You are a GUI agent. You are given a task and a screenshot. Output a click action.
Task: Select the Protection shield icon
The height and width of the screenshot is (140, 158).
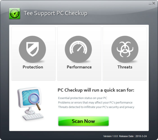32,49
